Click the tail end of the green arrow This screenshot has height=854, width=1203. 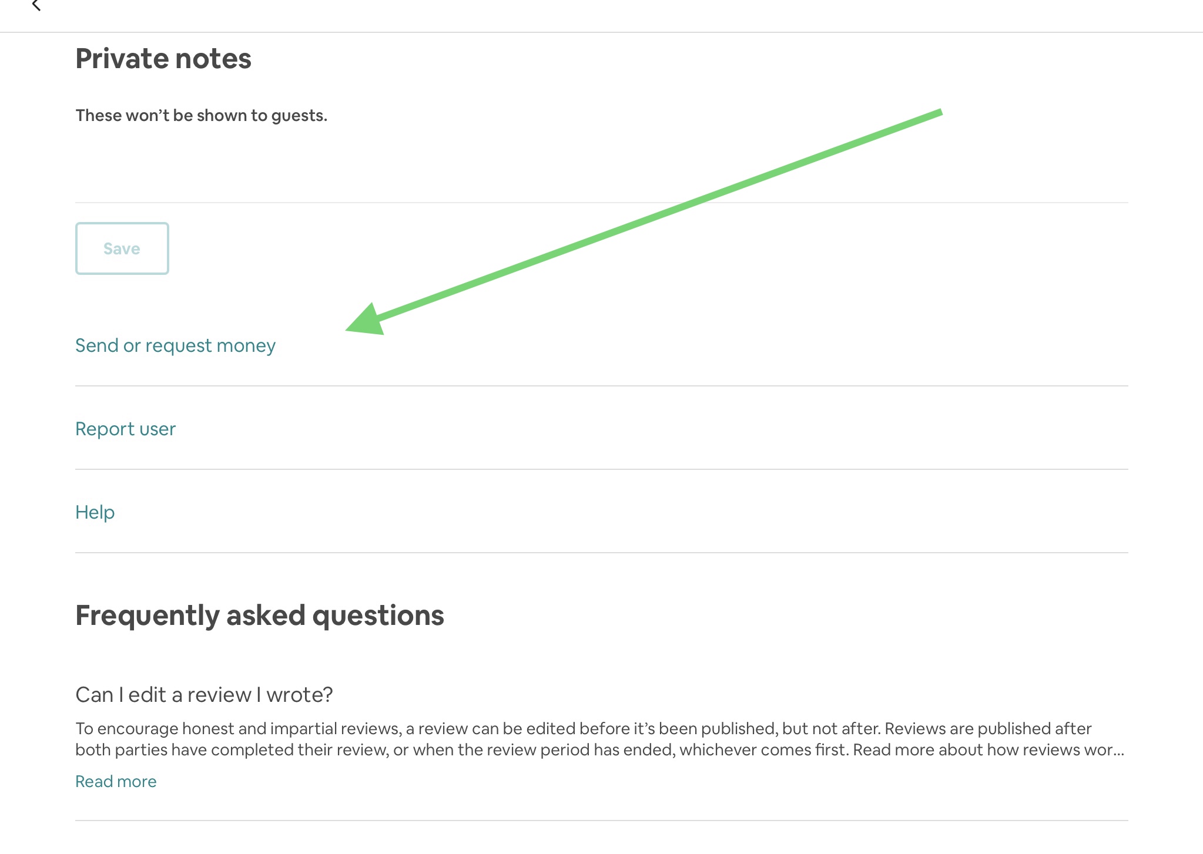(x=939, y=112)
